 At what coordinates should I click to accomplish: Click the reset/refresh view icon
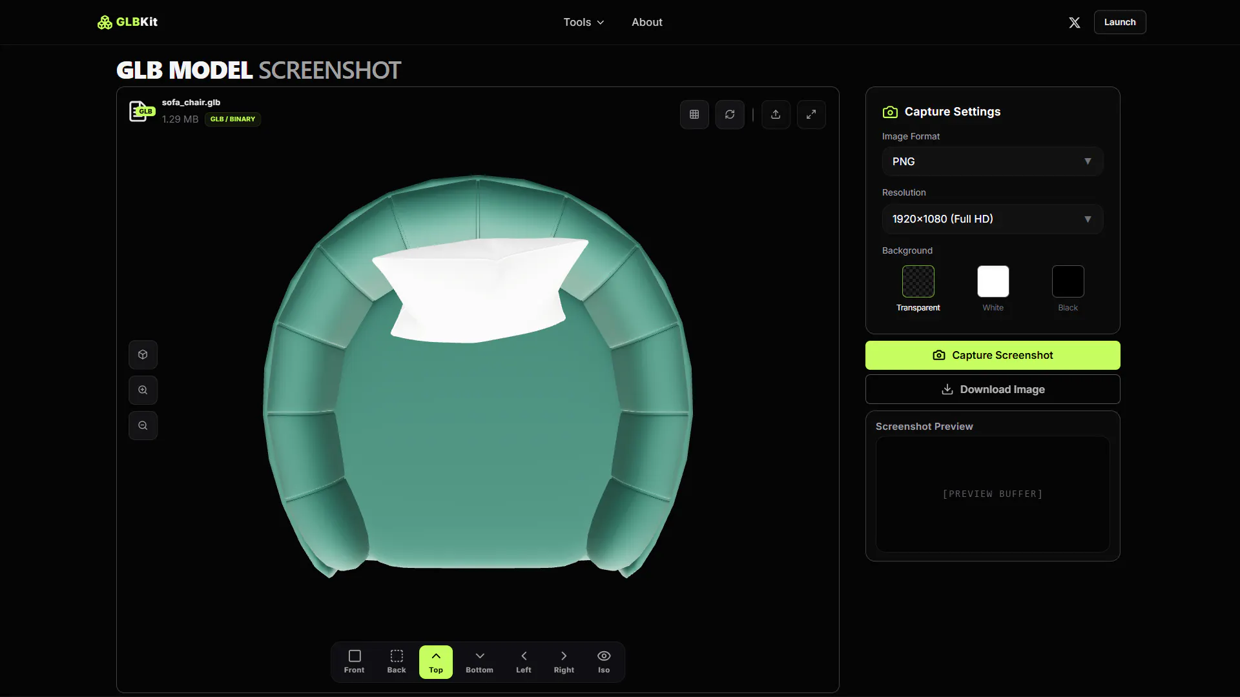click(x=730, y=114)
